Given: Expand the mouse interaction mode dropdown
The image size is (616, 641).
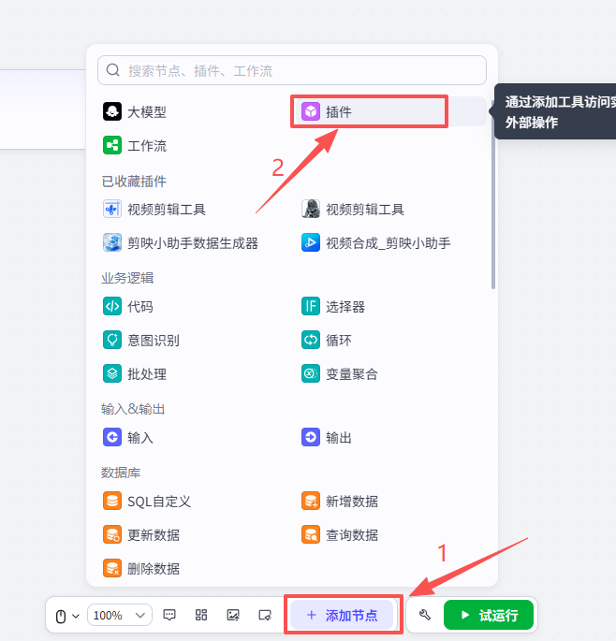Looking at the screenshot, I should (67, 616).
